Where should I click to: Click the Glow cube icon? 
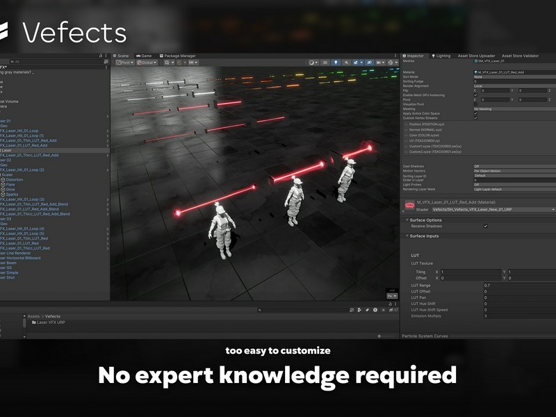tap(3, 189)
